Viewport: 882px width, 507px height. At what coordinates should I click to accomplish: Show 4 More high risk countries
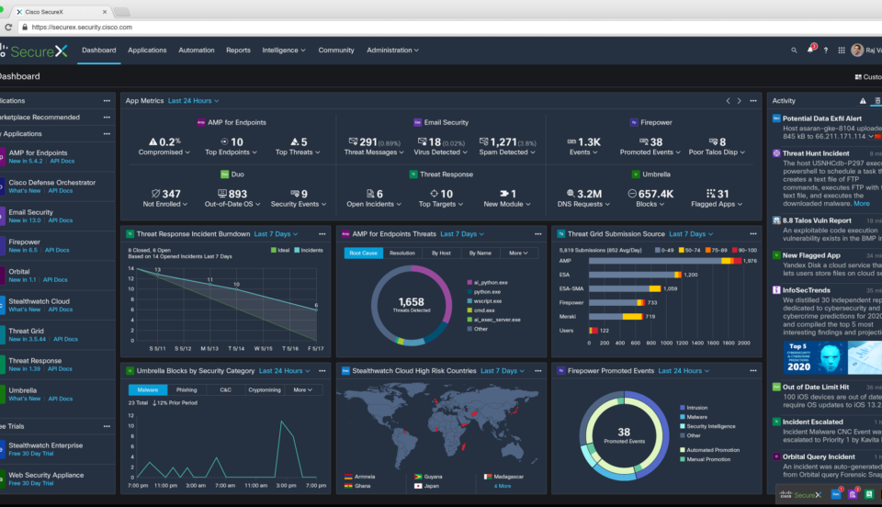(503, 486)
